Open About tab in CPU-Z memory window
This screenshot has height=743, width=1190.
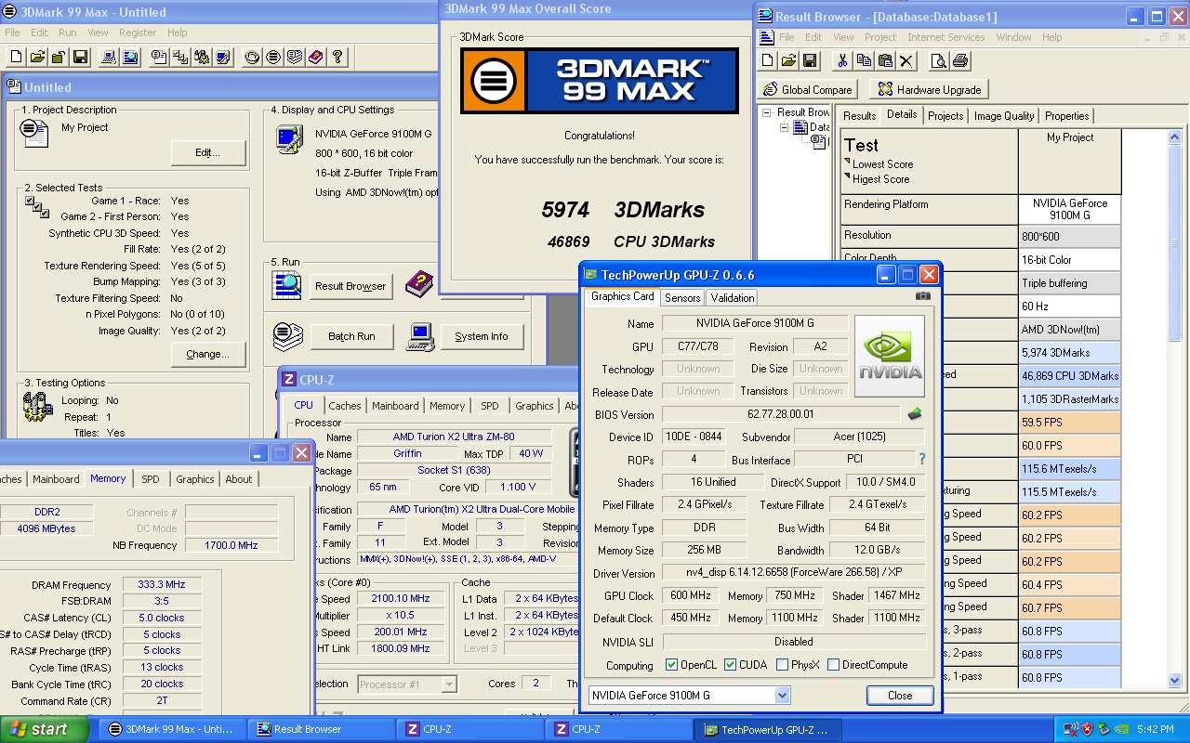tap(239, 479)
